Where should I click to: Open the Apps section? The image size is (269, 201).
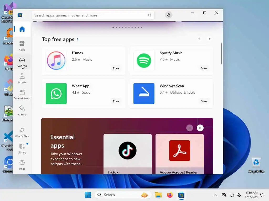pos(22,46)
